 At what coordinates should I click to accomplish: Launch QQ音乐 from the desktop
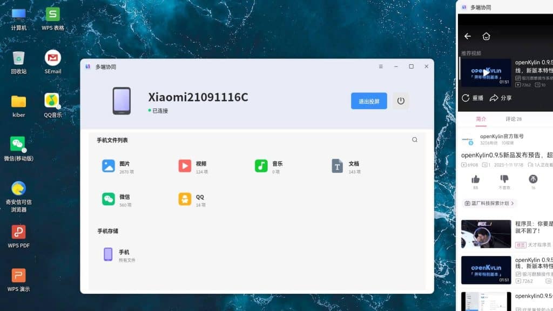click(51, 100)
